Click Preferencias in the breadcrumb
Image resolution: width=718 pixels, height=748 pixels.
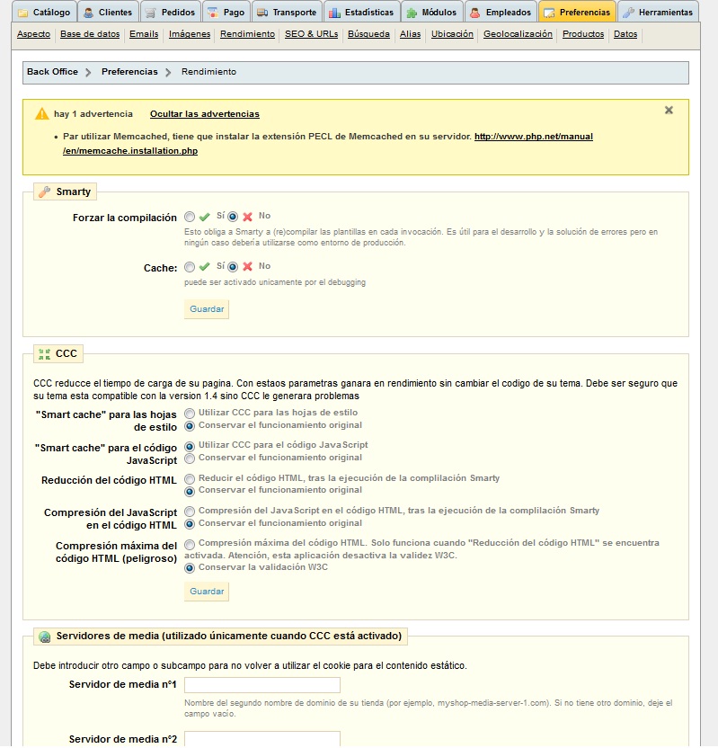pos(129,72)
